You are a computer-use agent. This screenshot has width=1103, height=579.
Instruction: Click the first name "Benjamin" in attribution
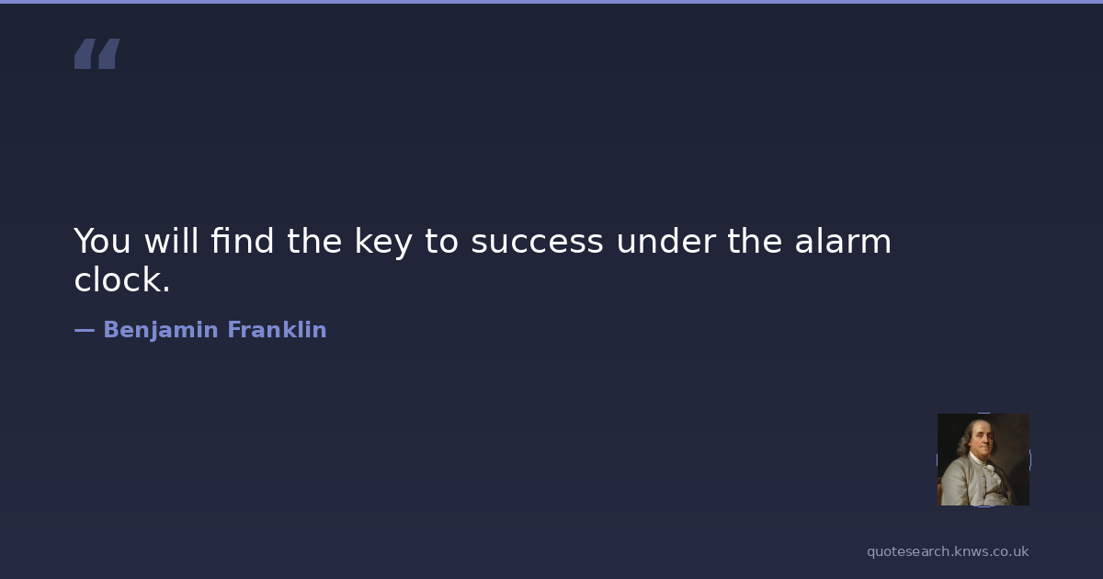click(x=159, y=330)
